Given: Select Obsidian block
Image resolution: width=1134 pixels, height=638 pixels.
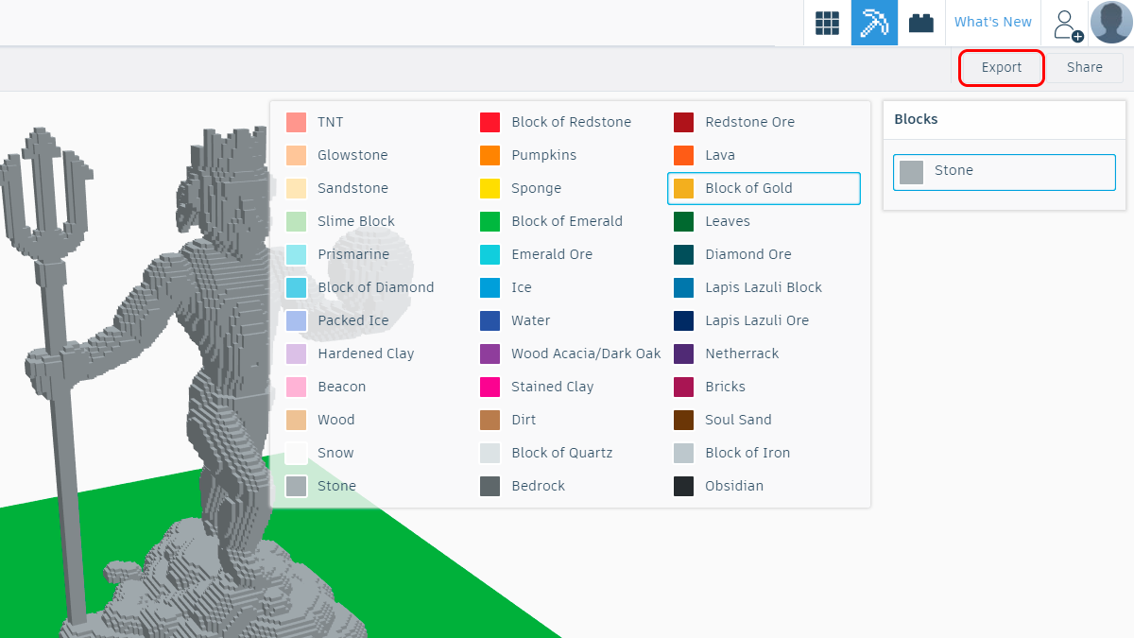Looking at the screenshot, I should [764, 486].
